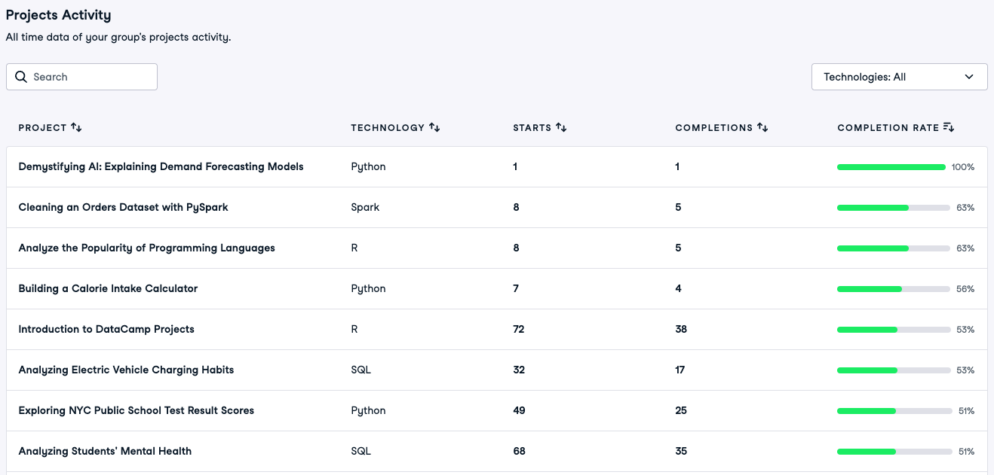Screen dimensions: 994x475
Task: Open the Technologies: All dropdown
Action: [890, 77]
